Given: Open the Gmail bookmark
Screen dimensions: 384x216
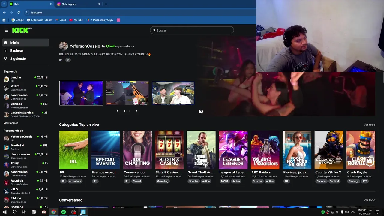Looking at the screenshot, I should (61, 20).
